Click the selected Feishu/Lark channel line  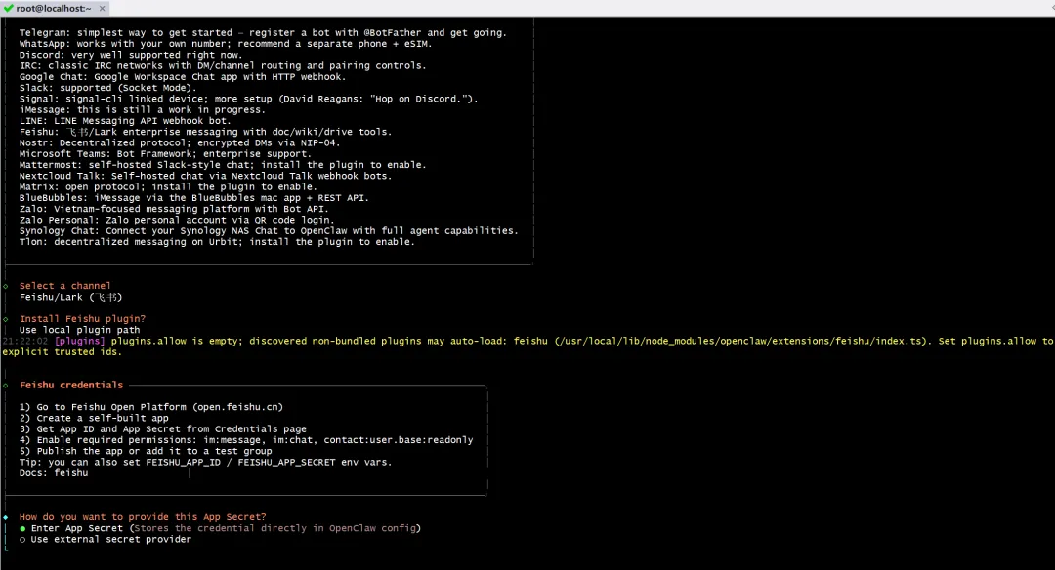pos(70,297)
